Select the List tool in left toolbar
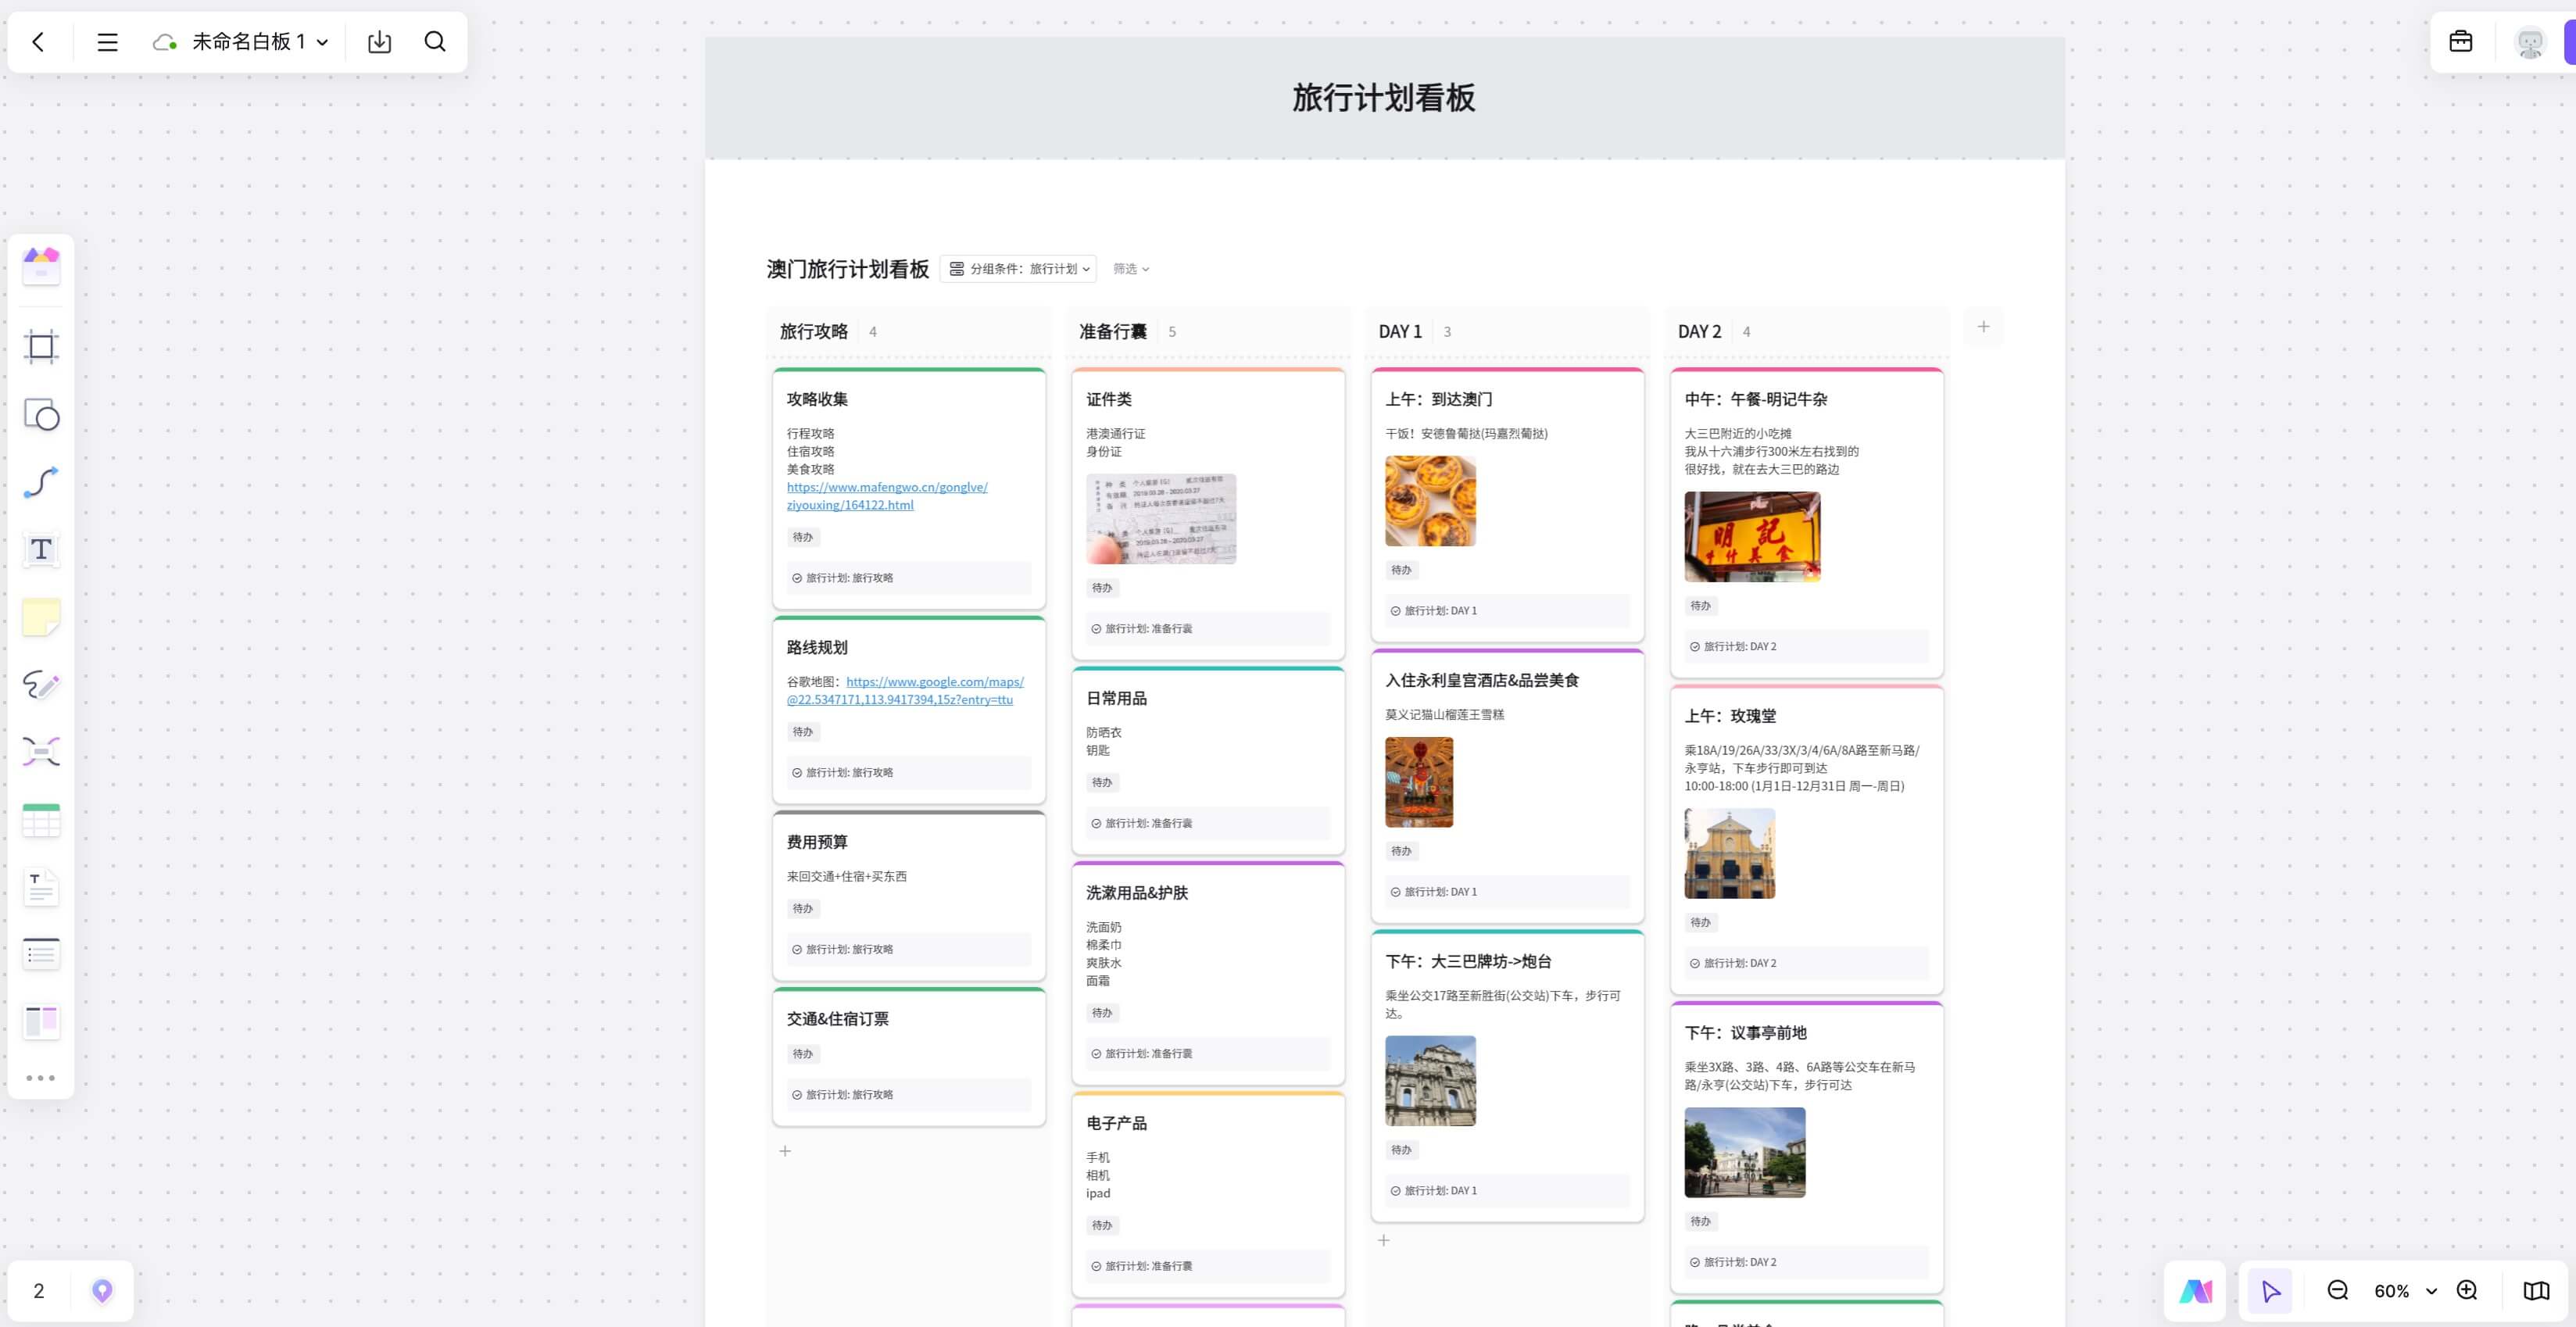The width and height of the screenshot is (2576, 1327). click(x=41, y=954)
